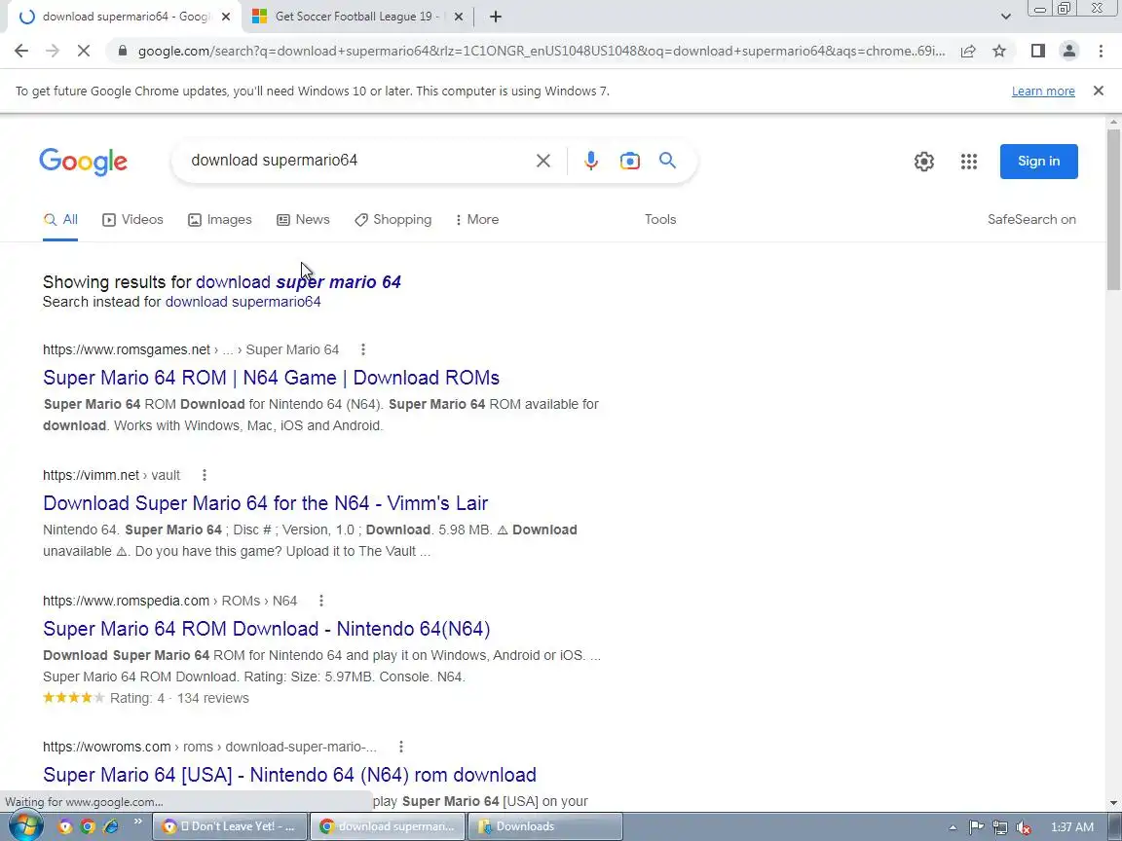
Task: Open Super Mario 64 ROM Download romspedia result
Action: (x=266, y=629)
